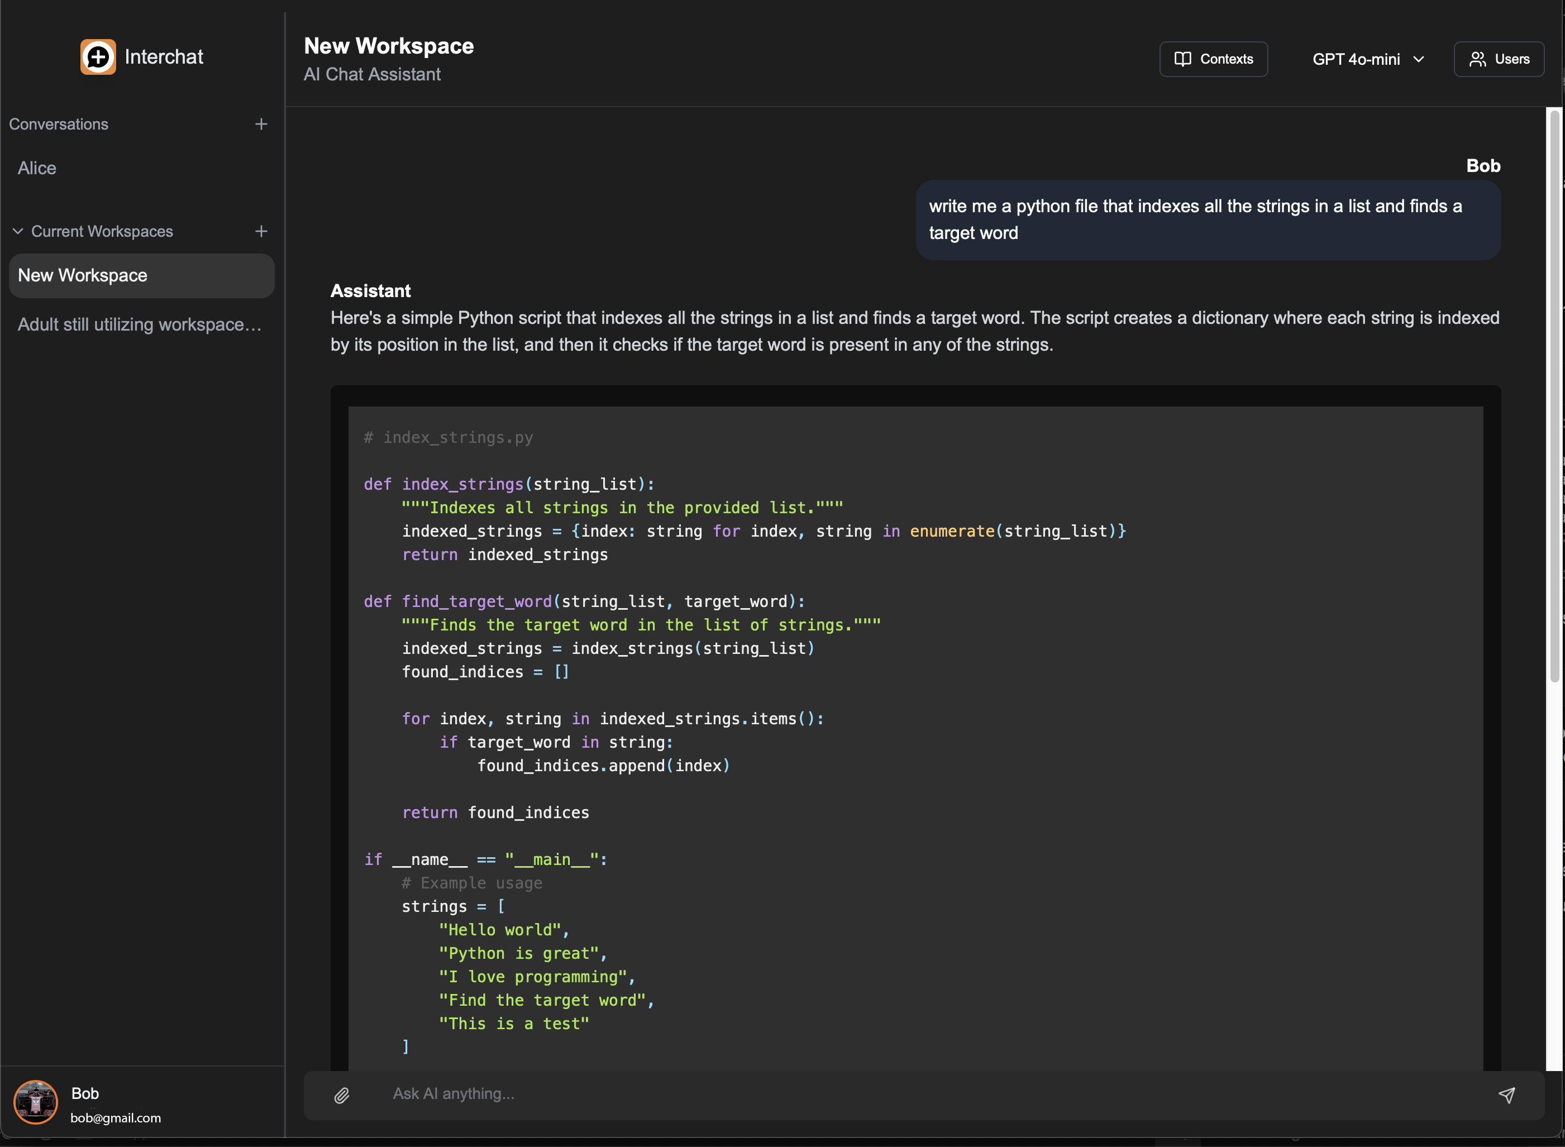Click the 'Conversations' section label
The image size is (1565, 1147).
click(x=59, y=125)
